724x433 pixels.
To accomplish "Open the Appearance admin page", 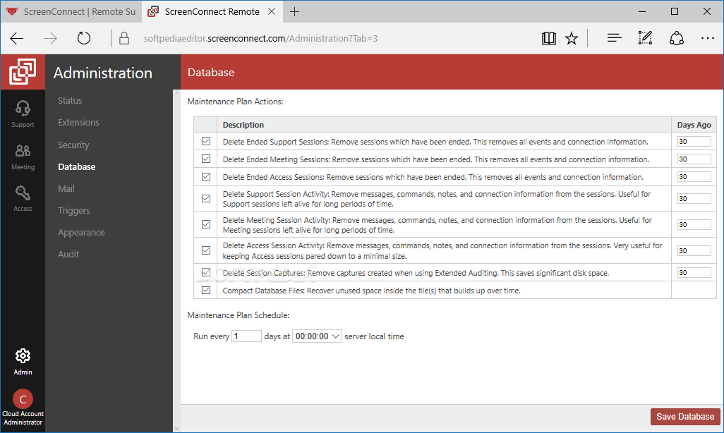I will (81, 233).
